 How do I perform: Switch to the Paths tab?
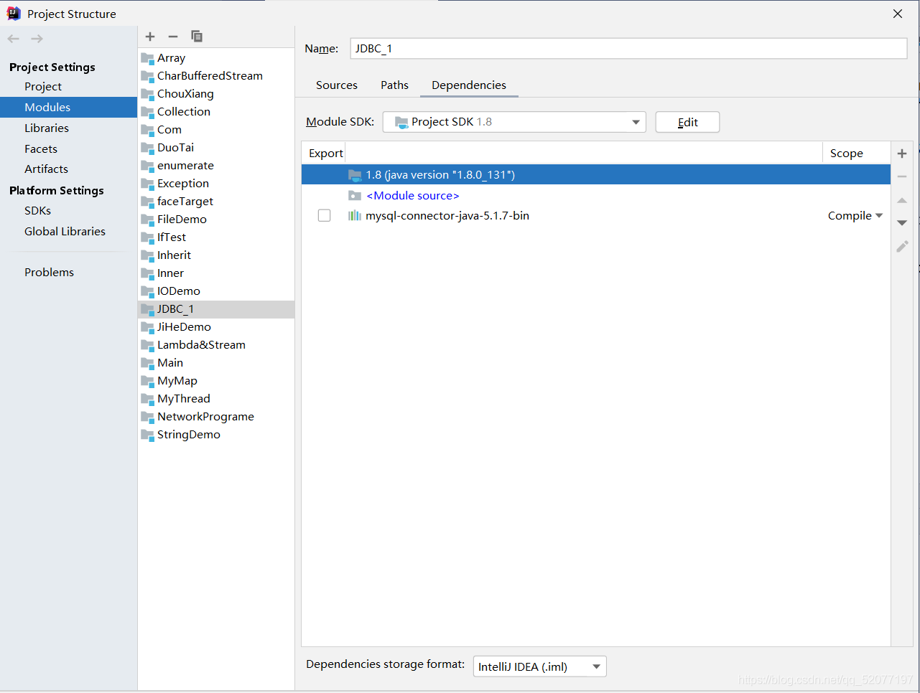tap(394, 85)
